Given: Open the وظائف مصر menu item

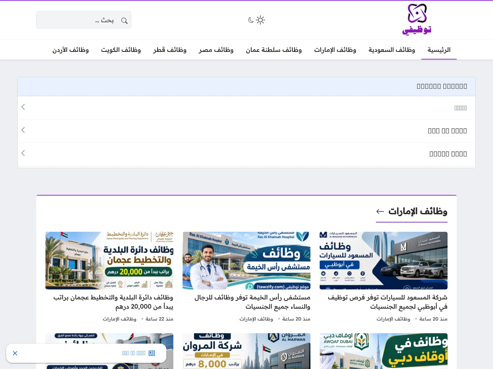Looking at the screenshot, I should click(216, 50).
